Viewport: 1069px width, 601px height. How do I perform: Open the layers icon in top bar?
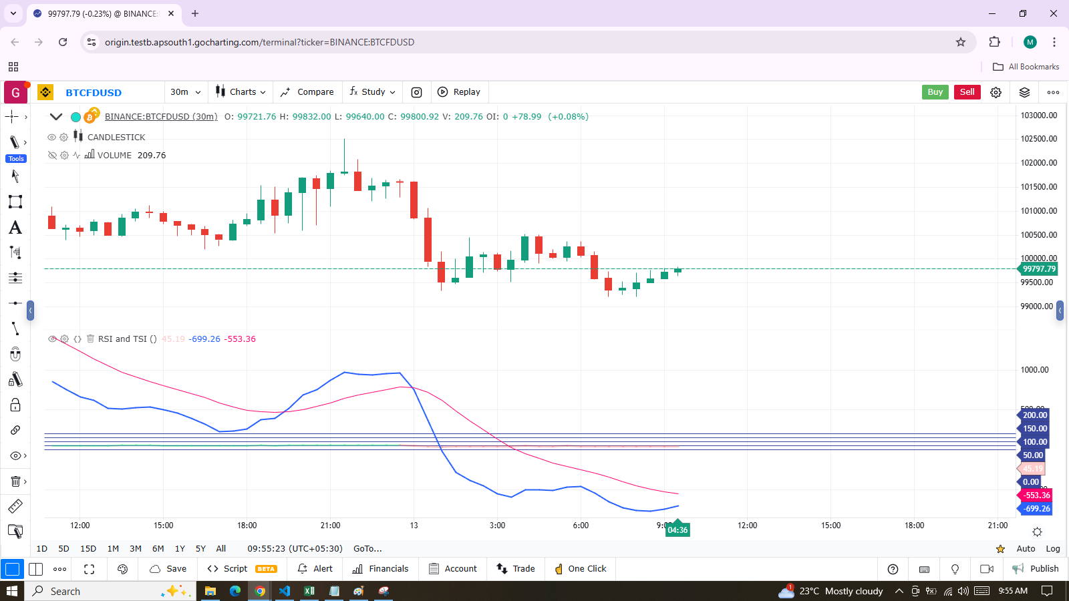(x=1024, y=92)
